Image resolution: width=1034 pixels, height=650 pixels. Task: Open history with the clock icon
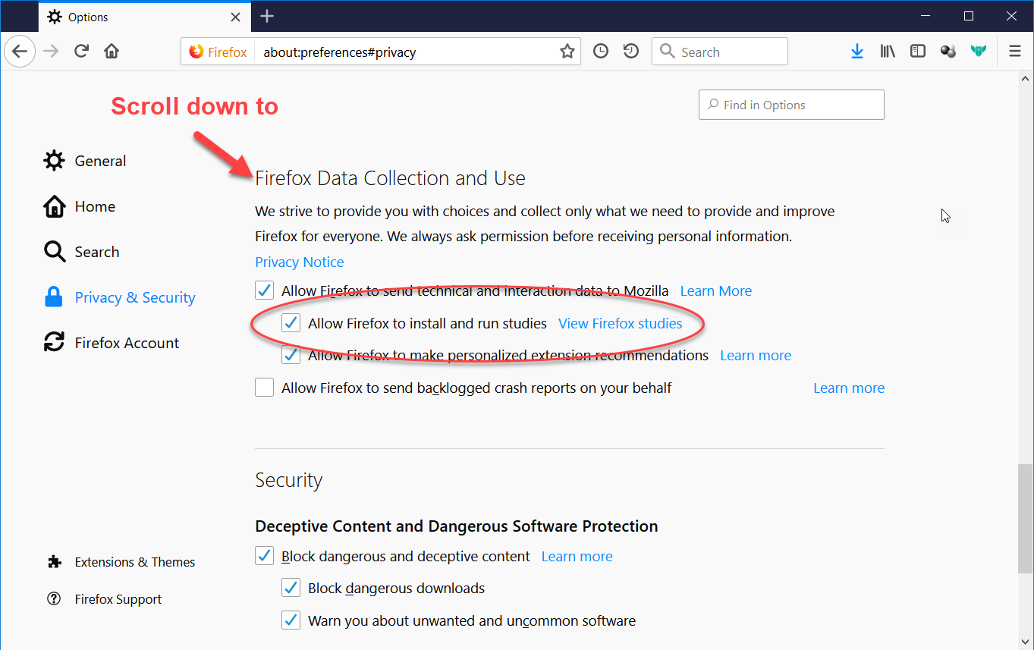[600, 51]
